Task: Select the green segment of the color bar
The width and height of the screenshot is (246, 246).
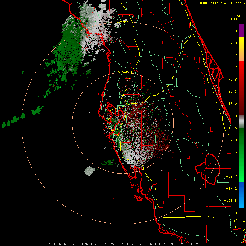Action: [241, 155]
